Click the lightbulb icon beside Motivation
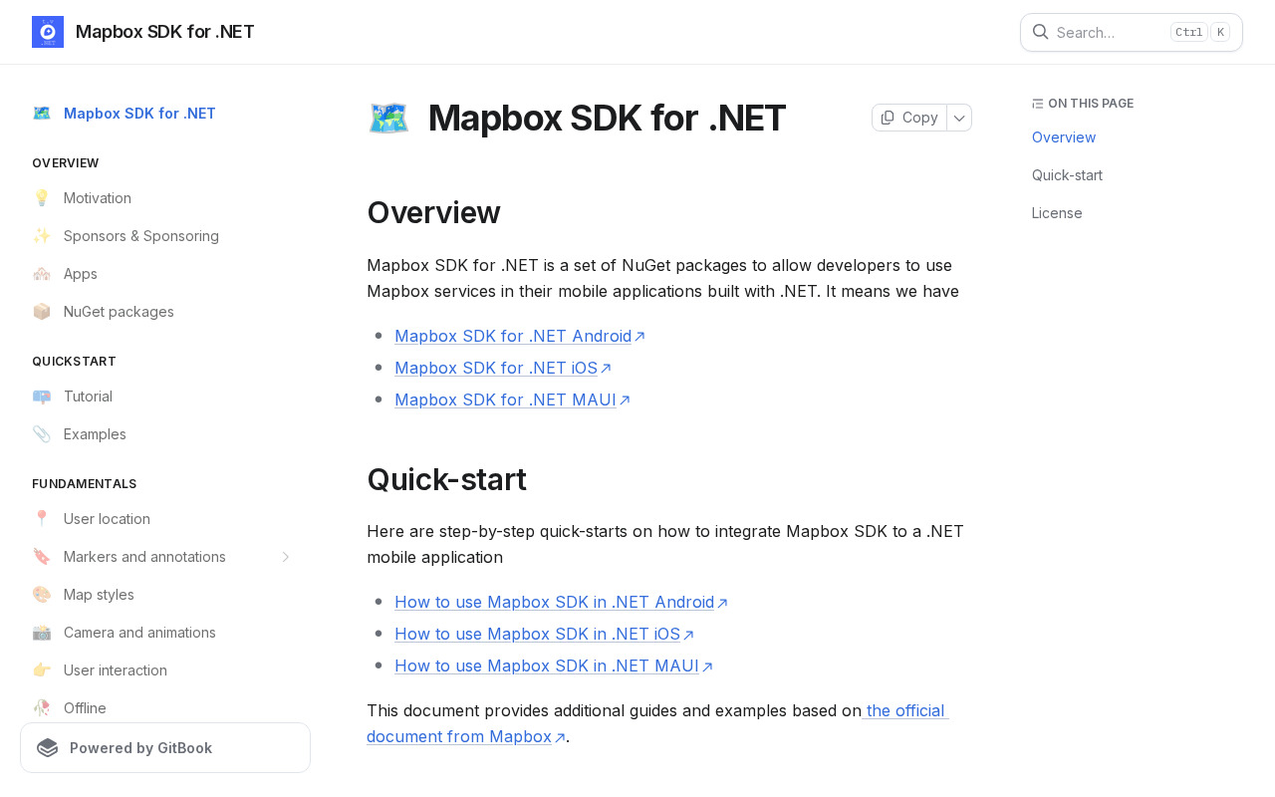The height and width of the screenshot is (797, 1275). [x=42, y=198]
